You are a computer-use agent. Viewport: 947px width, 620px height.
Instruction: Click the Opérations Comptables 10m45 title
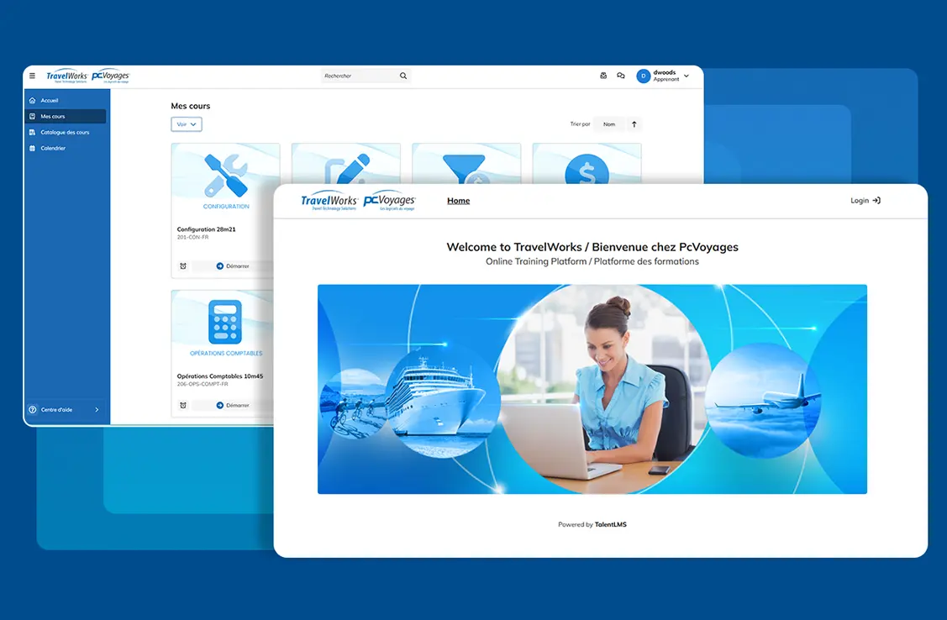pos(220,376)
